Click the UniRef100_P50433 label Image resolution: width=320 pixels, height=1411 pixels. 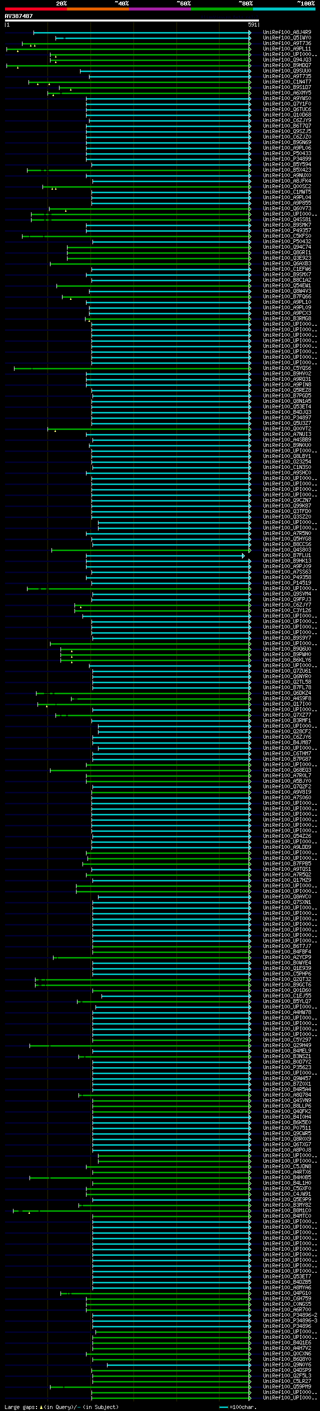pyautogui.click(x=287, y=153)
